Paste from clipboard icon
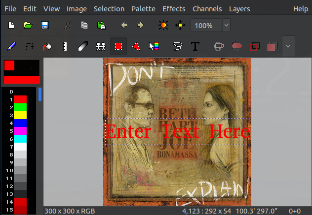Image resolution: width=312 pixels, height=215 pixels. coord(101,25)
